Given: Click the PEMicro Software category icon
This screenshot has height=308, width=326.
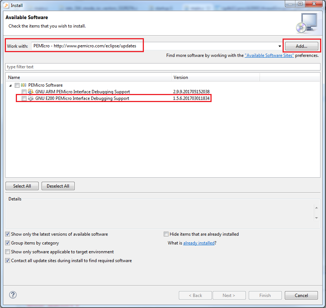Looking at the screenshot, I should point(24,85).
